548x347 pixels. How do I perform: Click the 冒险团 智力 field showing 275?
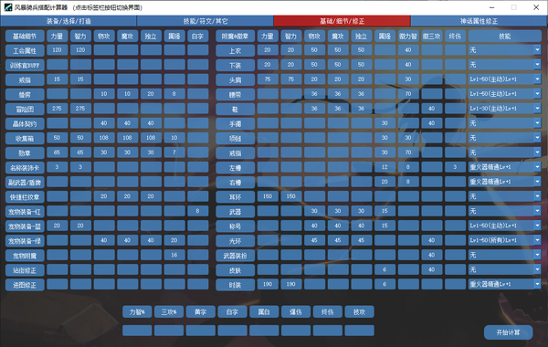80,109
